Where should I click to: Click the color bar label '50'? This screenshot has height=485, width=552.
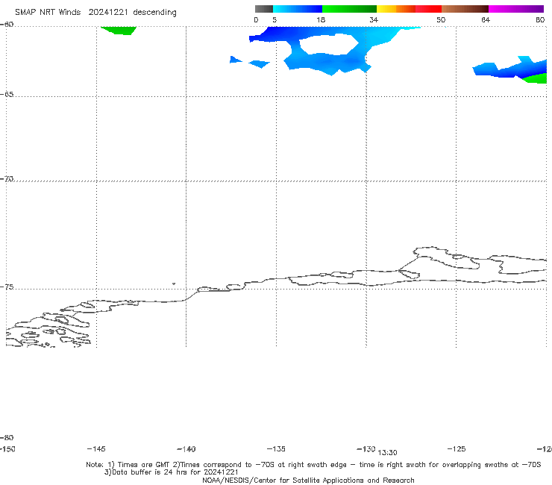(x=441, y=20)
